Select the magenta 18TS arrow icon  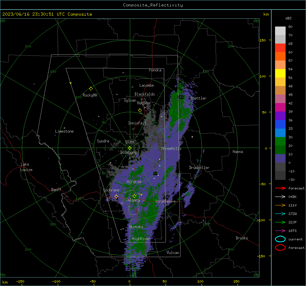[x=280, y=231]
